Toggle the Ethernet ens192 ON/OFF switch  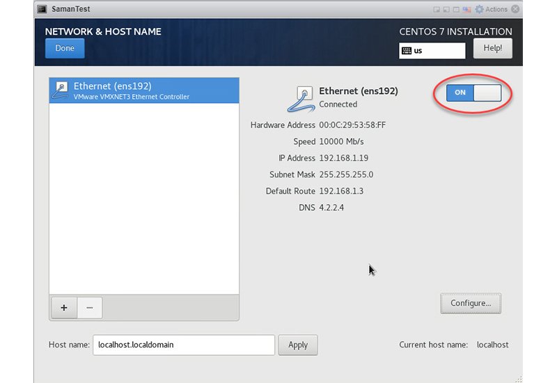click(473, 93)
